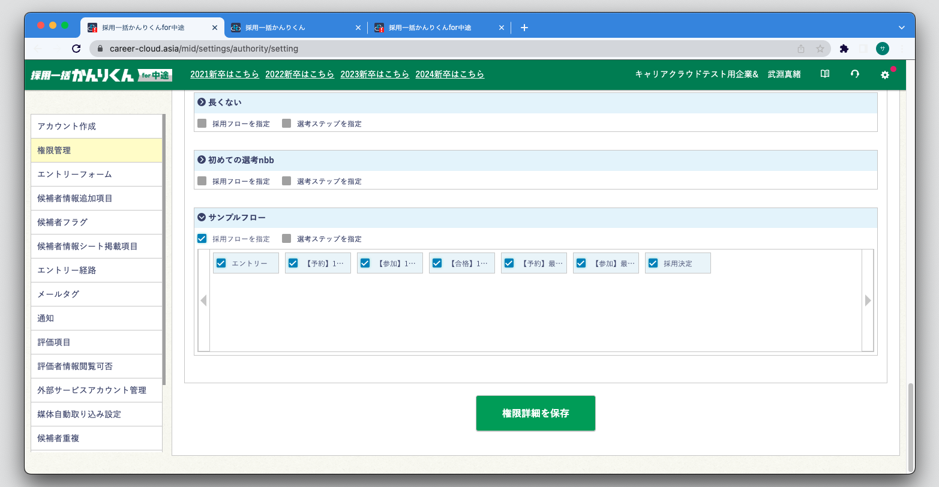Follow the 2023新卒はこちら link
The image size is (939, 487).
375,74
